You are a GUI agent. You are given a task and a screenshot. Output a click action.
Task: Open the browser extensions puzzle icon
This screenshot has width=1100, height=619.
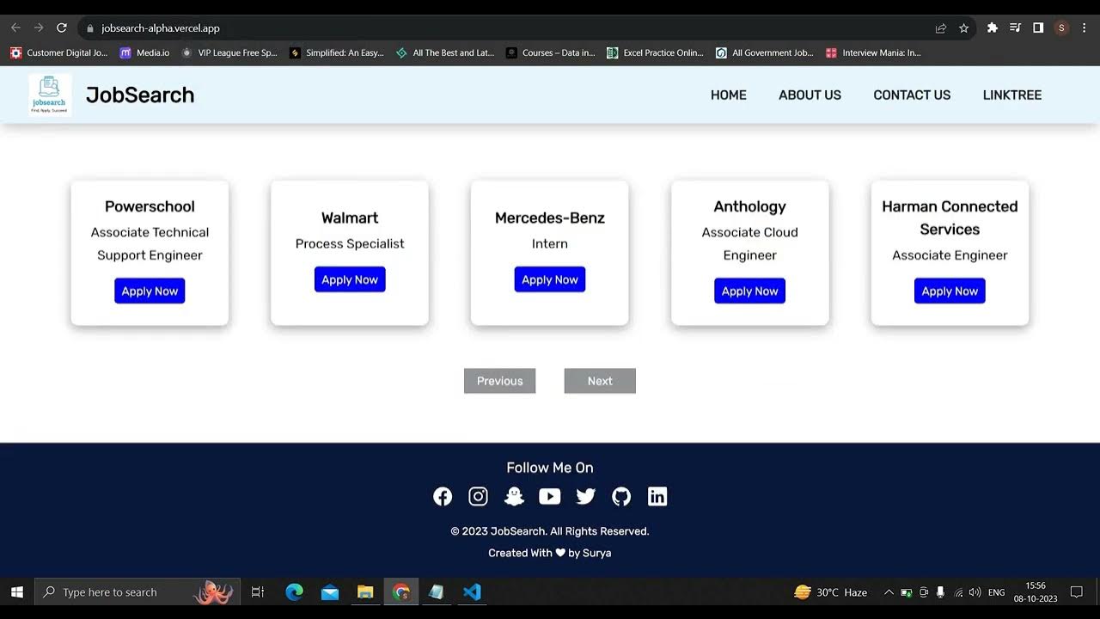pos(993,28)
